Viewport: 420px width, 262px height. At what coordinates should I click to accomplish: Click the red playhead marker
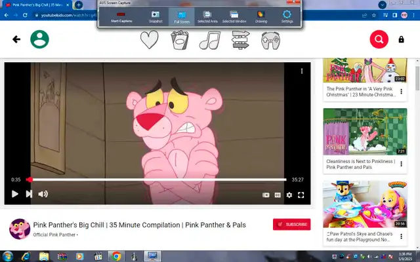[x=30, y=179]
